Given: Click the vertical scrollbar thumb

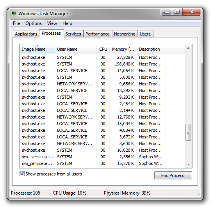Looking at the screenshot, I should [x=188, y=132].
